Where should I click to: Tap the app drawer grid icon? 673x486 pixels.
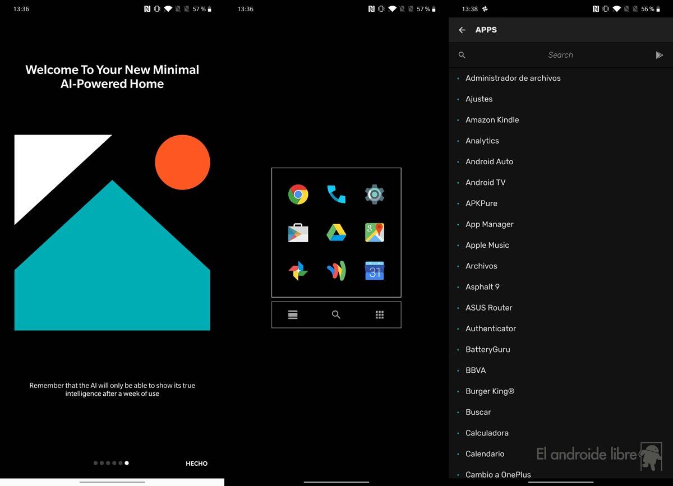(x=379, y=315)
